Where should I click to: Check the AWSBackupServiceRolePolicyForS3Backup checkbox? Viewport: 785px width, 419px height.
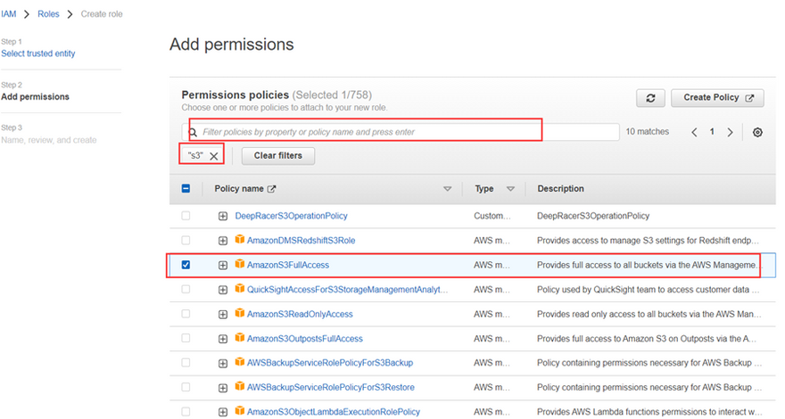(186, 363)
